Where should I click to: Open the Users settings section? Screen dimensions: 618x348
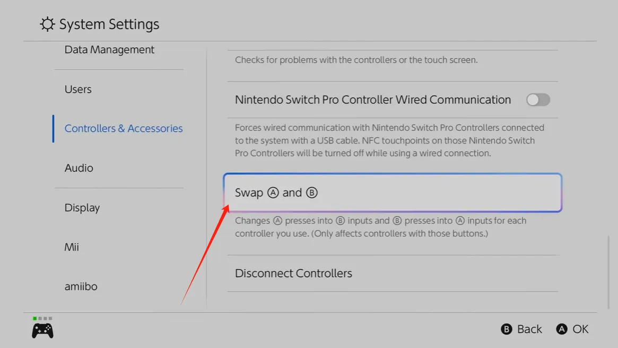point(78,89)
